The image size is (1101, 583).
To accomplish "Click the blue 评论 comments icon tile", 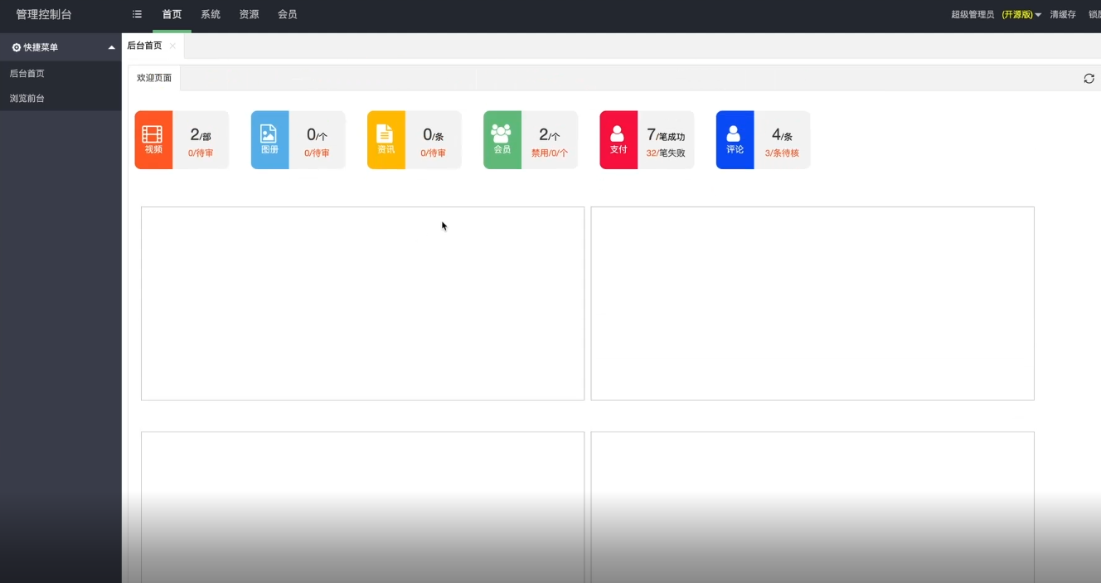I will pyautogui.click(x=735, y=139).
